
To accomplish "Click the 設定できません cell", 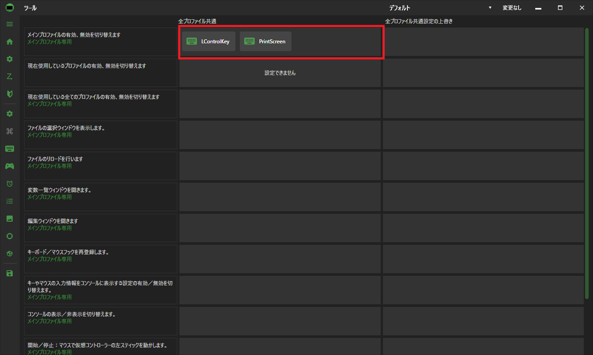I will (x=280, y=73).
